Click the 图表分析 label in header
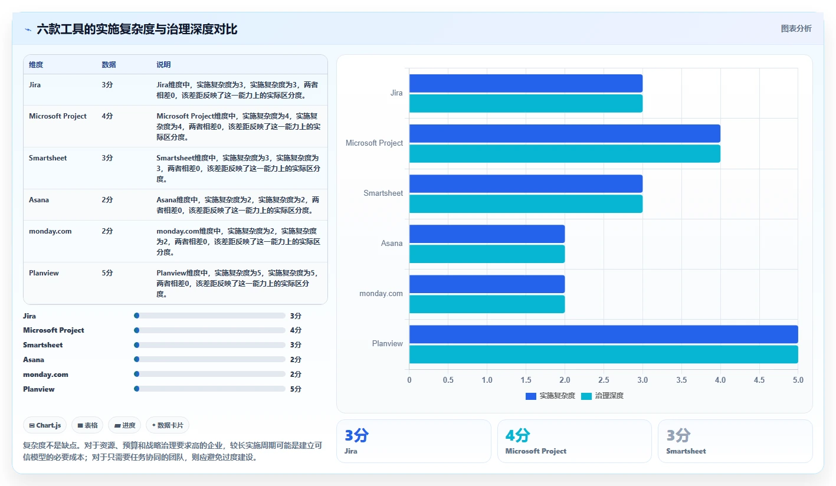The image size is (836, 486). coord(796,28)
